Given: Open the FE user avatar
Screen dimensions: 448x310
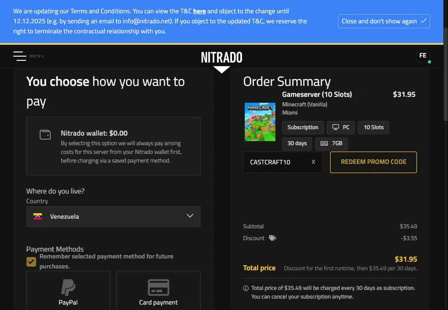Looking at the screenshot, I should click(x=423, y=56).
